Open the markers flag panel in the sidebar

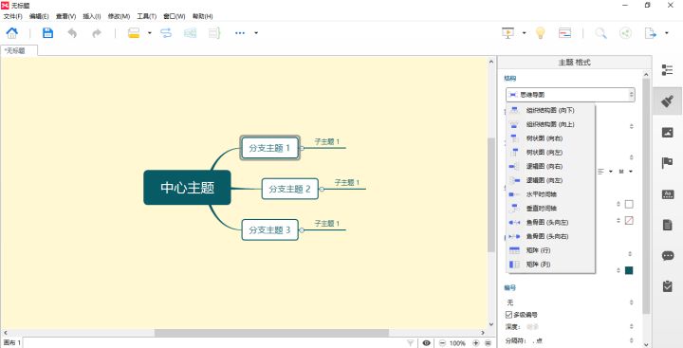tap(667, 163)
